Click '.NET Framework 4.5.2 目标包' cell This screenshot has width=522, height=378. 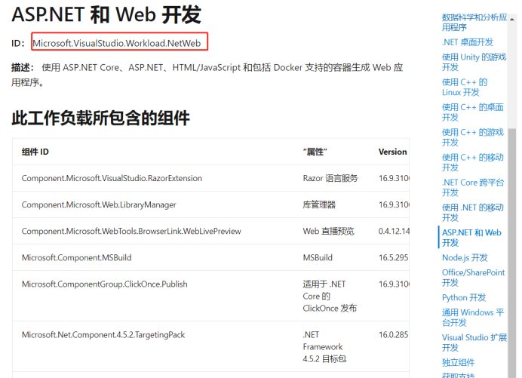tap(324, 347)
